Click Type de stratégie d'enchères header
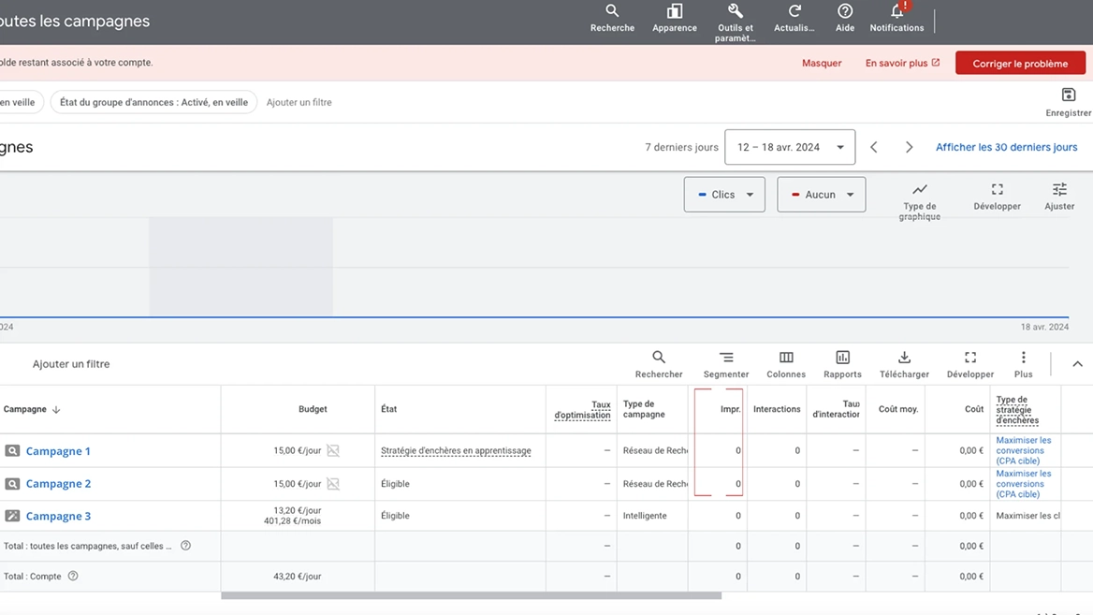This screenshot has height=615, width=1093. pos(1017,410)
